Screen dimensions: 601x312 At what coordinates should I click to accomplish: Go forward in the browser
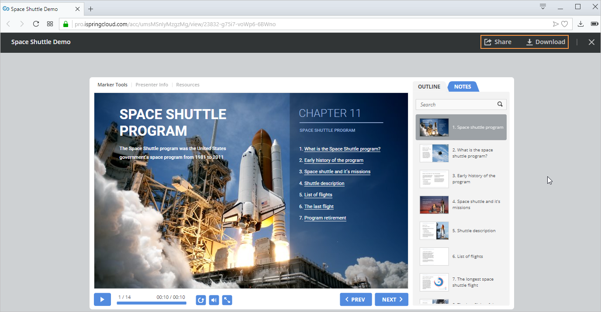[22, 24]
